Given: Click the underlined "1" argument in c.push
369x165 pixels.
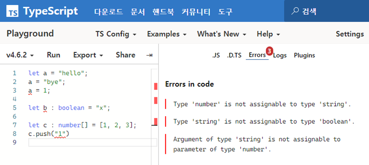Looking at the screenshot, I should [60, 134].
